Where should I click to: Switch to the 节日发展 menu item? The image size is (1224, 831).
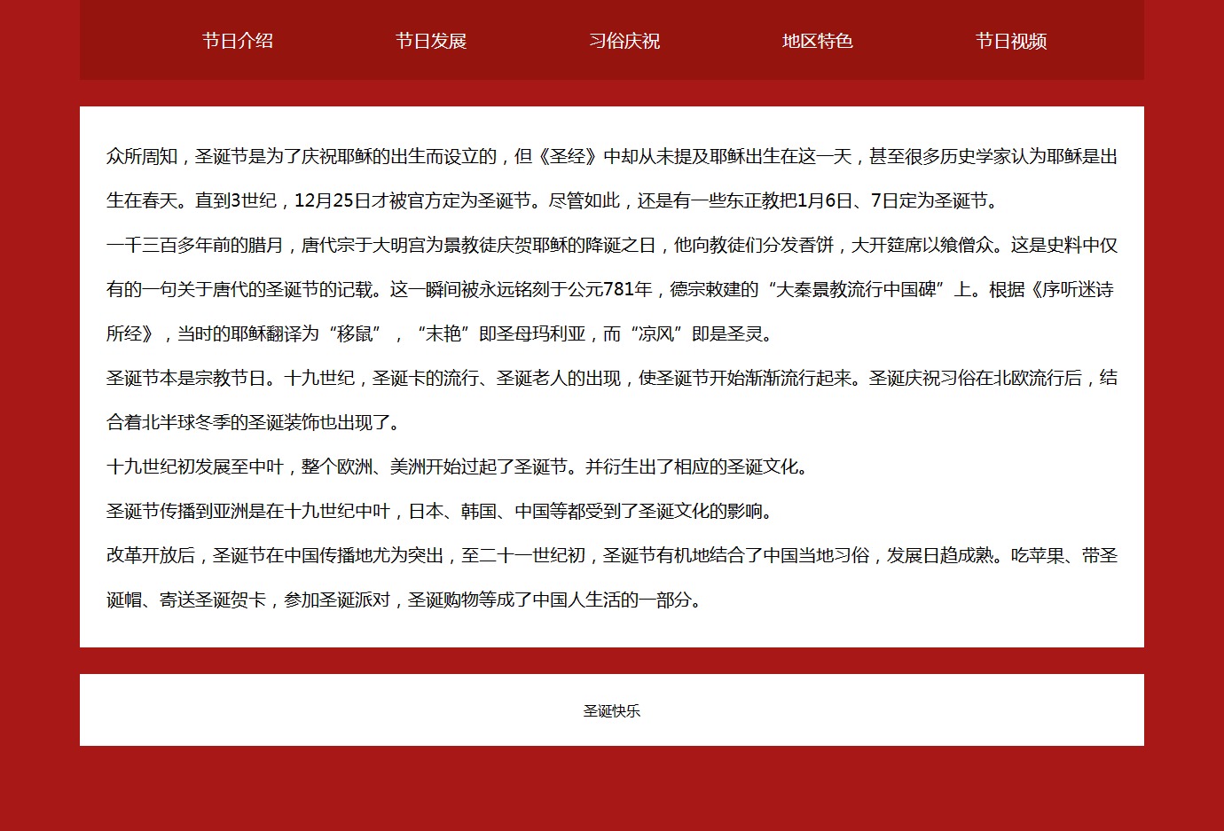click(430, 41)
